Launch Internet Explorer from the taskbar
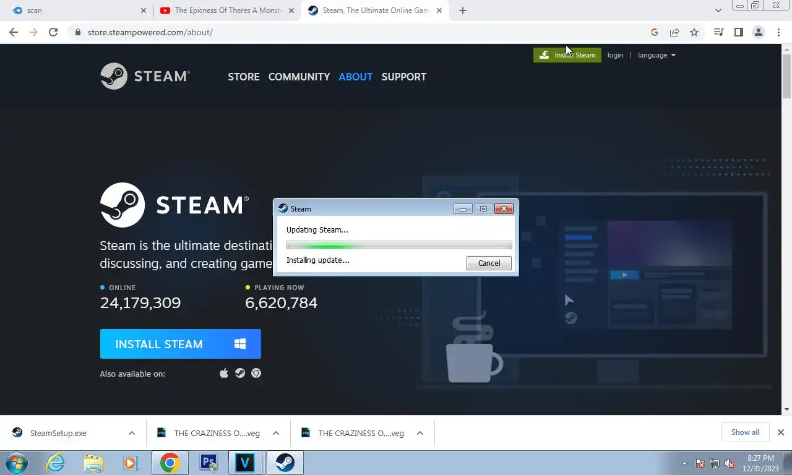The image size is (792, 475). [56, 463]
